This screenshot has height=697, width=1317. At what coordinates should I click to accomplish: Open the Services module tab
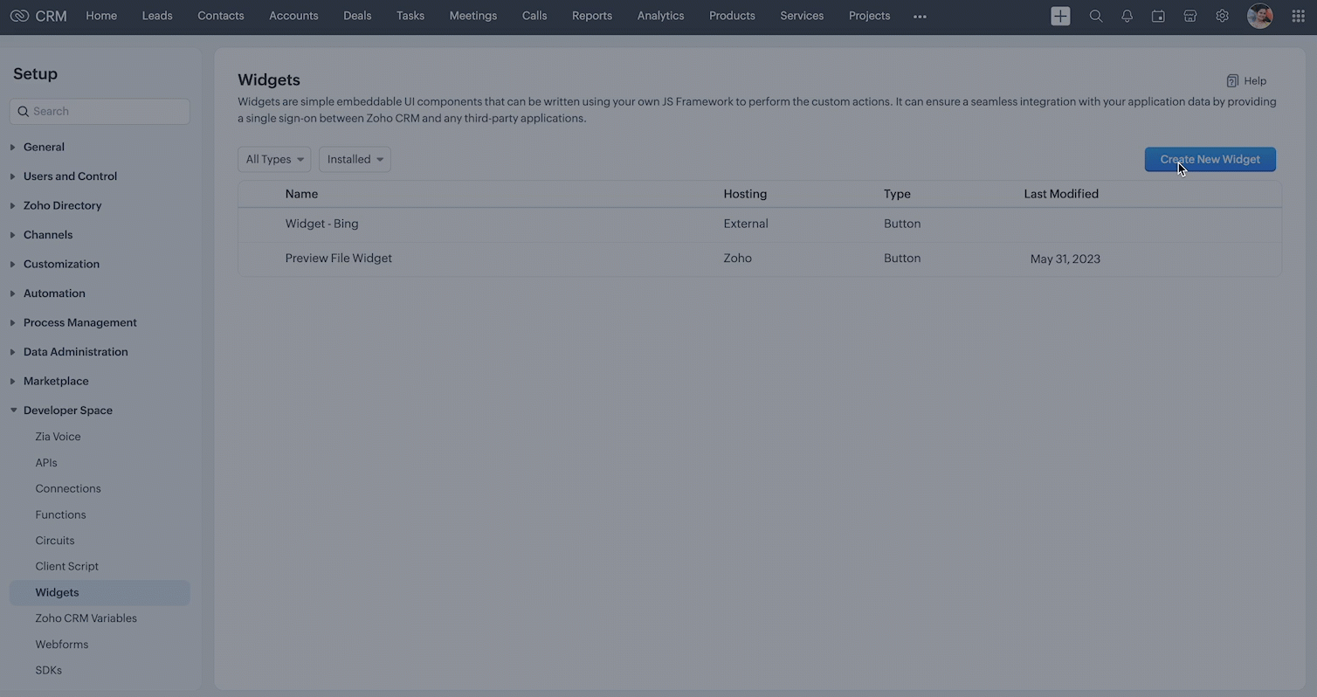[x=802, y=16]
